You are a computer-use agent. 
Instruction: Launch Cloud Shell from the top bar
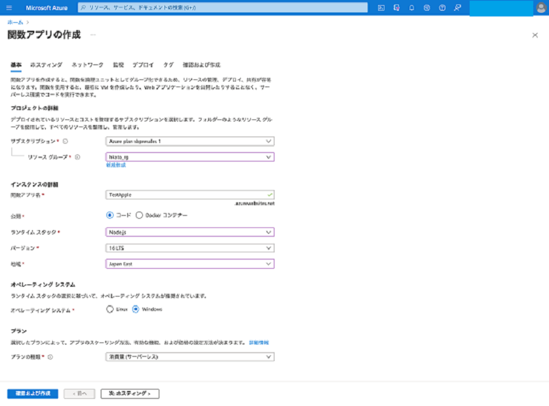click(x=381, y=8)
